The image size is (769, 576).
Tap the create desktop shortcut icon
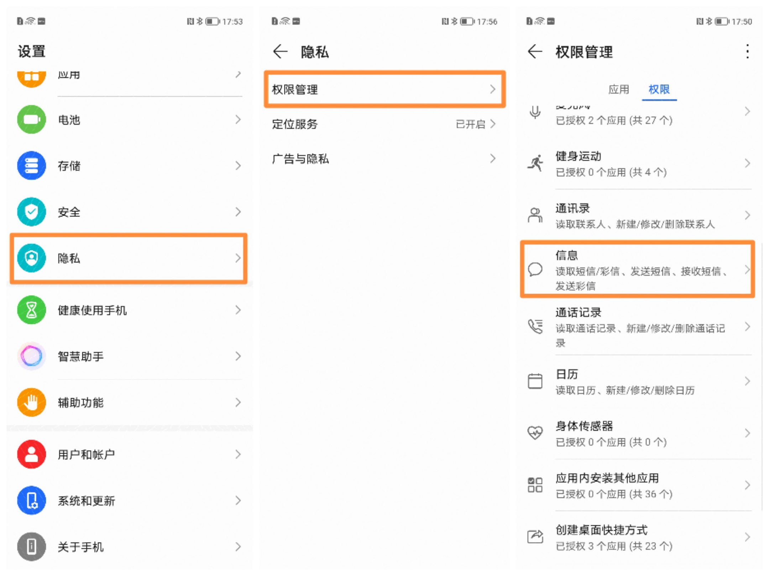(x=535, y=537)
